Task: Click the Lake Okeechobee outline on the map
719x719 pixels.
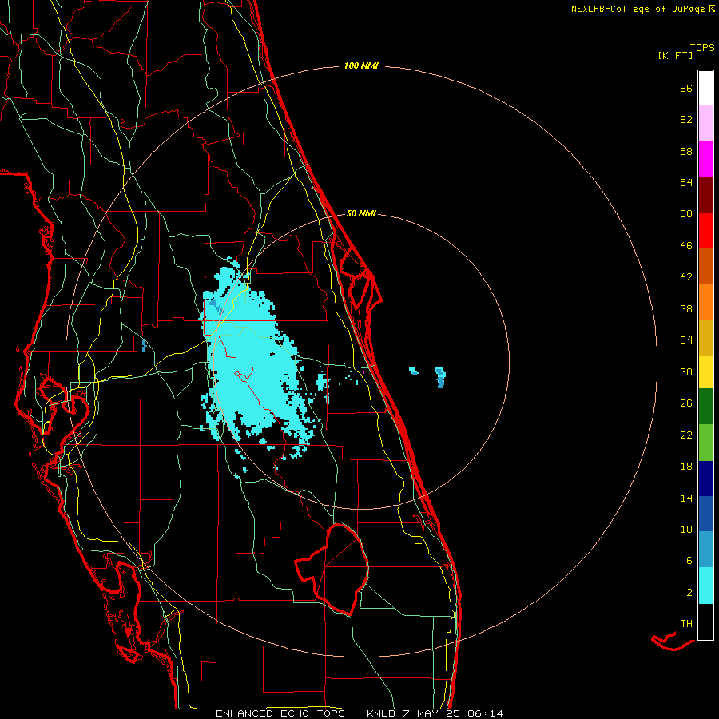Action: (332, 569)
